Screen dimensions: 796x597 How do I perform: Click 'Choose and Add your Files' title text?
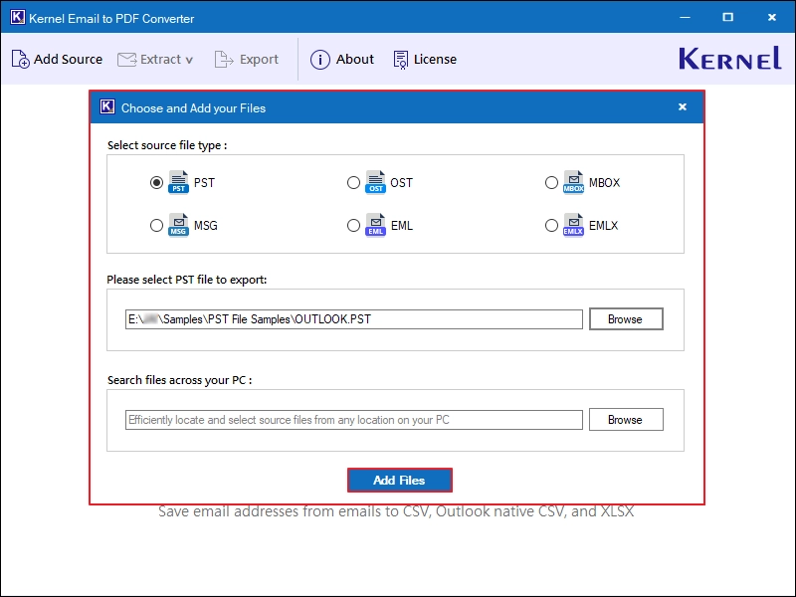(193, 108)
